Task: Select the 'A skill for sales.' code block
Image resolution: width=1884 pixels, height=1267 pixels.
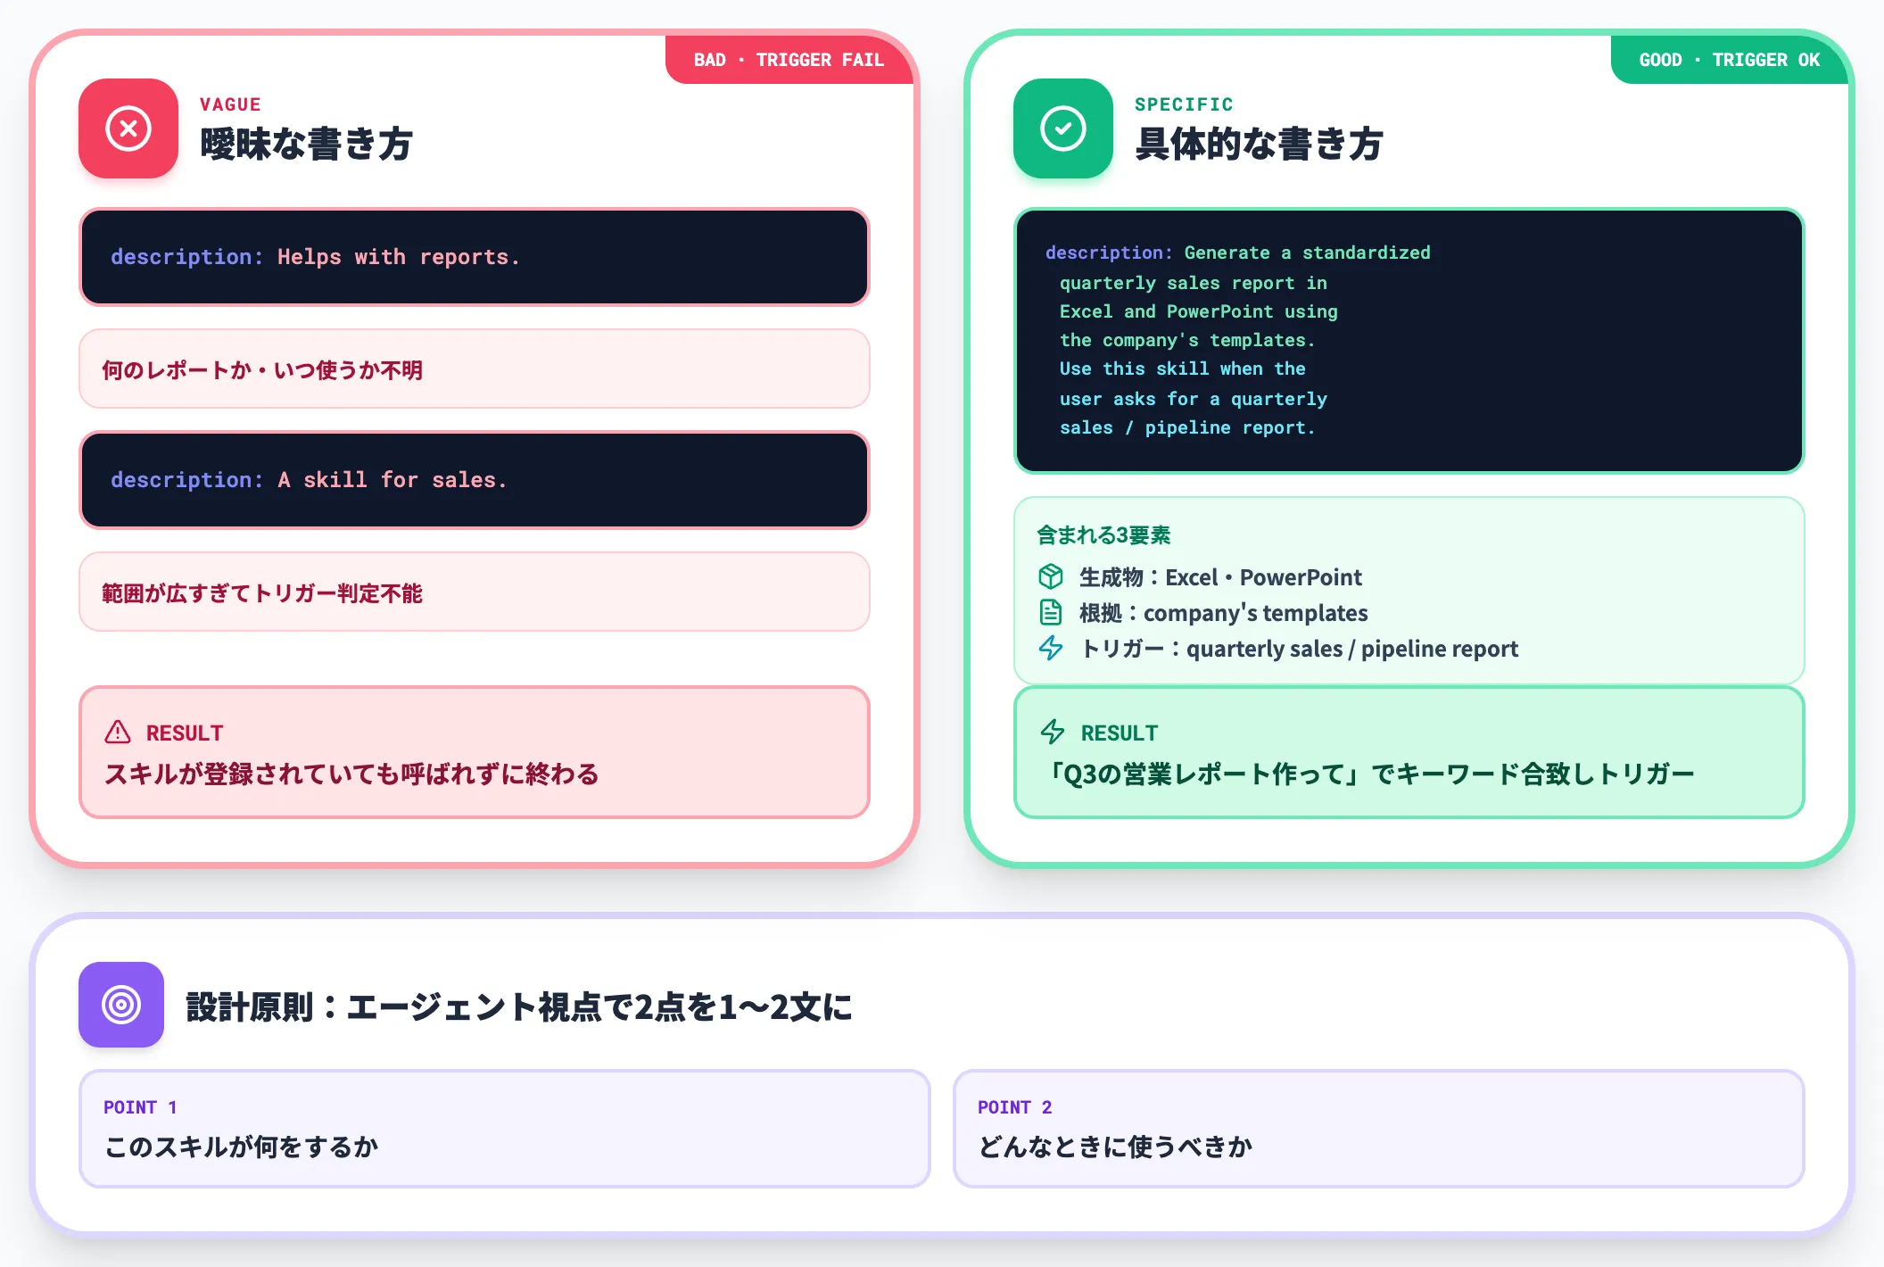Action: [475, 480]
